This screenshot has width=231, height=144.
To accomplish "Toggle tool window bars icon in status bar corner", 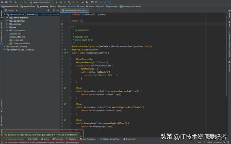I will pyautogui.click(x=1, y=143).
